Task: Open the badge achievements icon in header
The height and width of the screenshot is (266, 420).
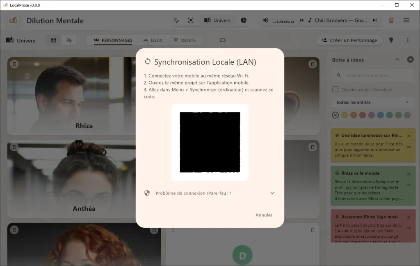Action: click(391, 20)
